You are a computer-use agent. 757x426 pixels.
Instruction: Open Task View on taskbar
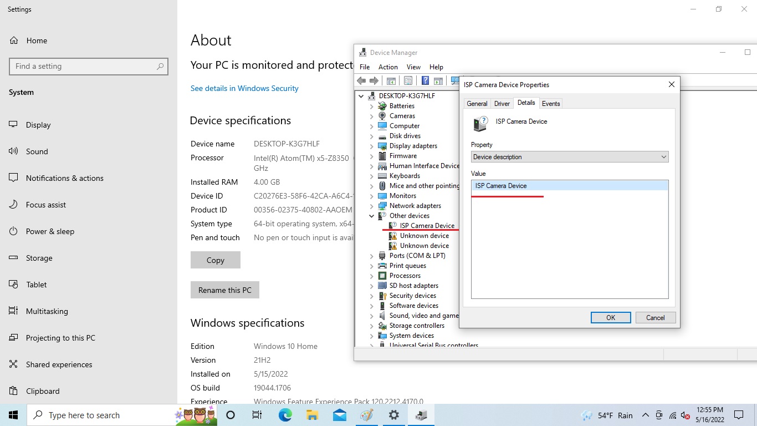point(257,415)
